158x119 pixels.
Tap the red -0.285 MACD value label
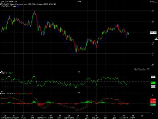(x=153, y=100)
